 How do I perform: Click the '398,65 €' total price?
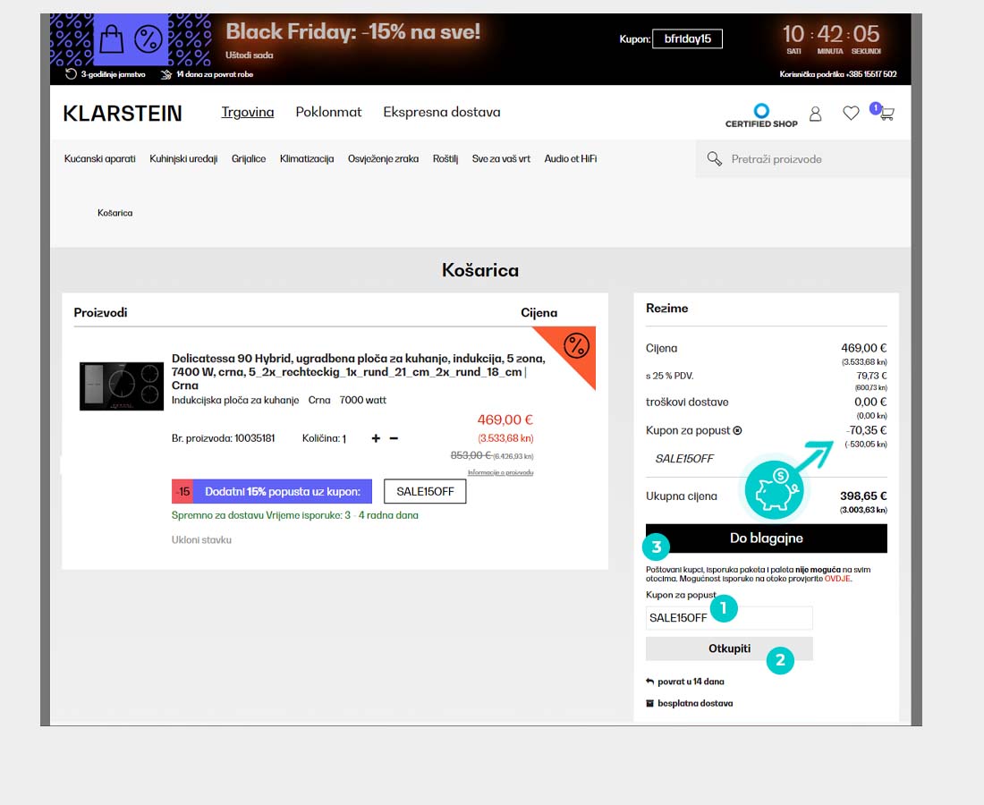point(863,496)
